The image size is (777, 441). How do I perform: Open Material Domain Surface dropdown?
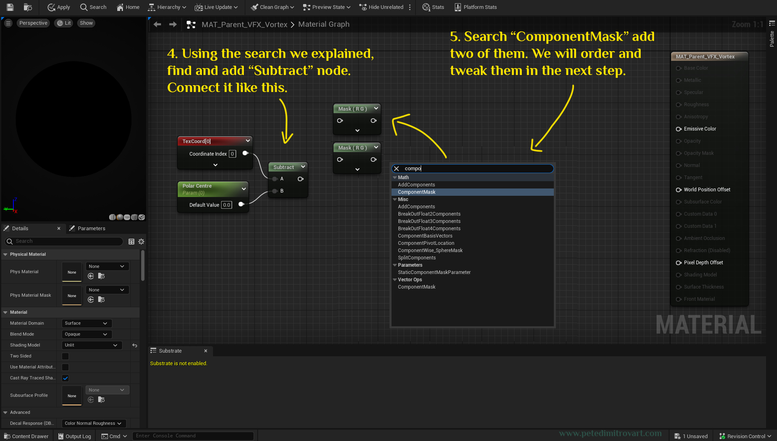click(86, 323)
